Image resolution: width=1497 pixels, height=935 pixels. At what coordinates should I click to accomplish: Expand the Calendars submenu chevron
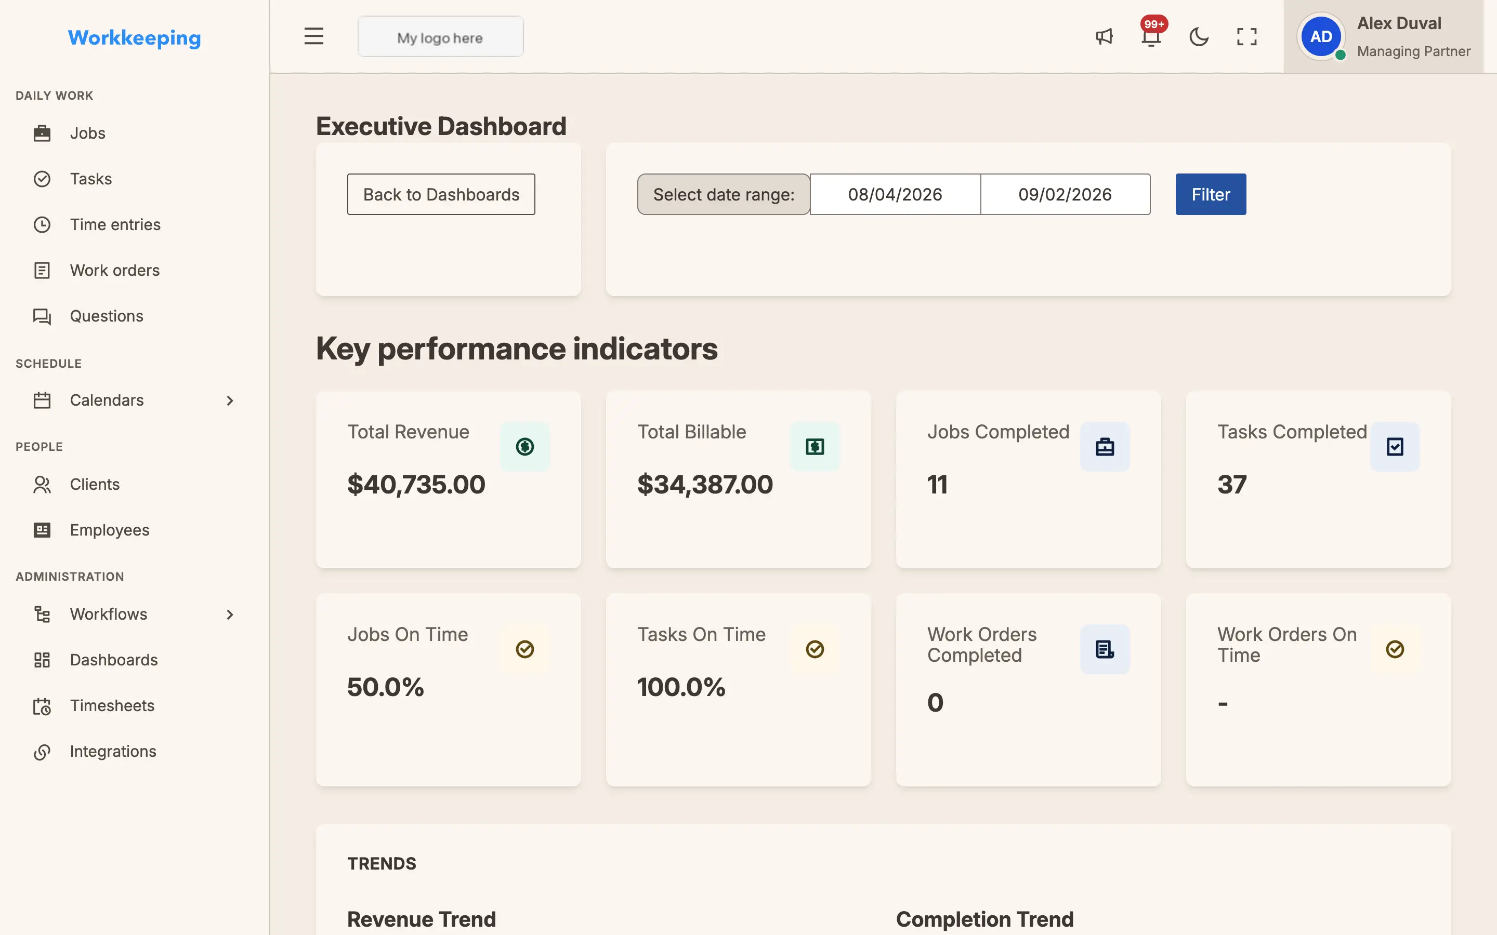point(230,400)
